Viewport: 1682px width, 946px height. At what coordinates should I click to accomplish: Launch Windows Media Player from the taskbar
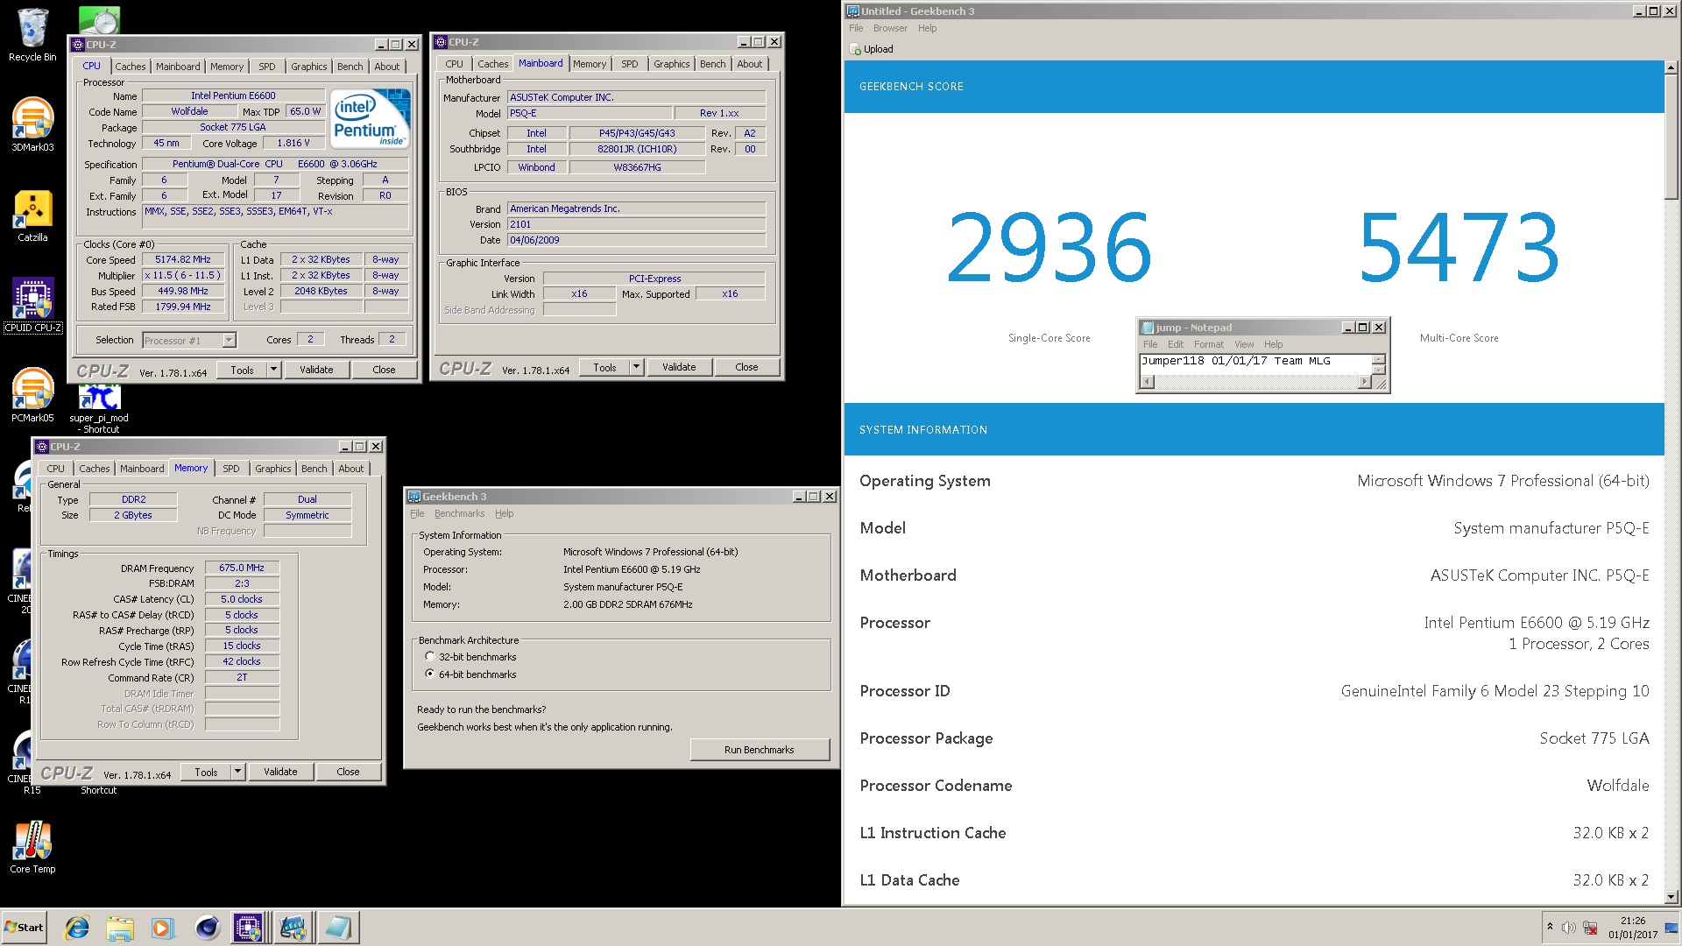163,928
